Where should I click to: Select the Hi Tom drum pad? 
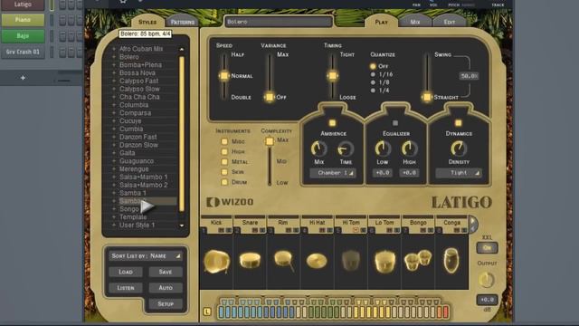350,260
